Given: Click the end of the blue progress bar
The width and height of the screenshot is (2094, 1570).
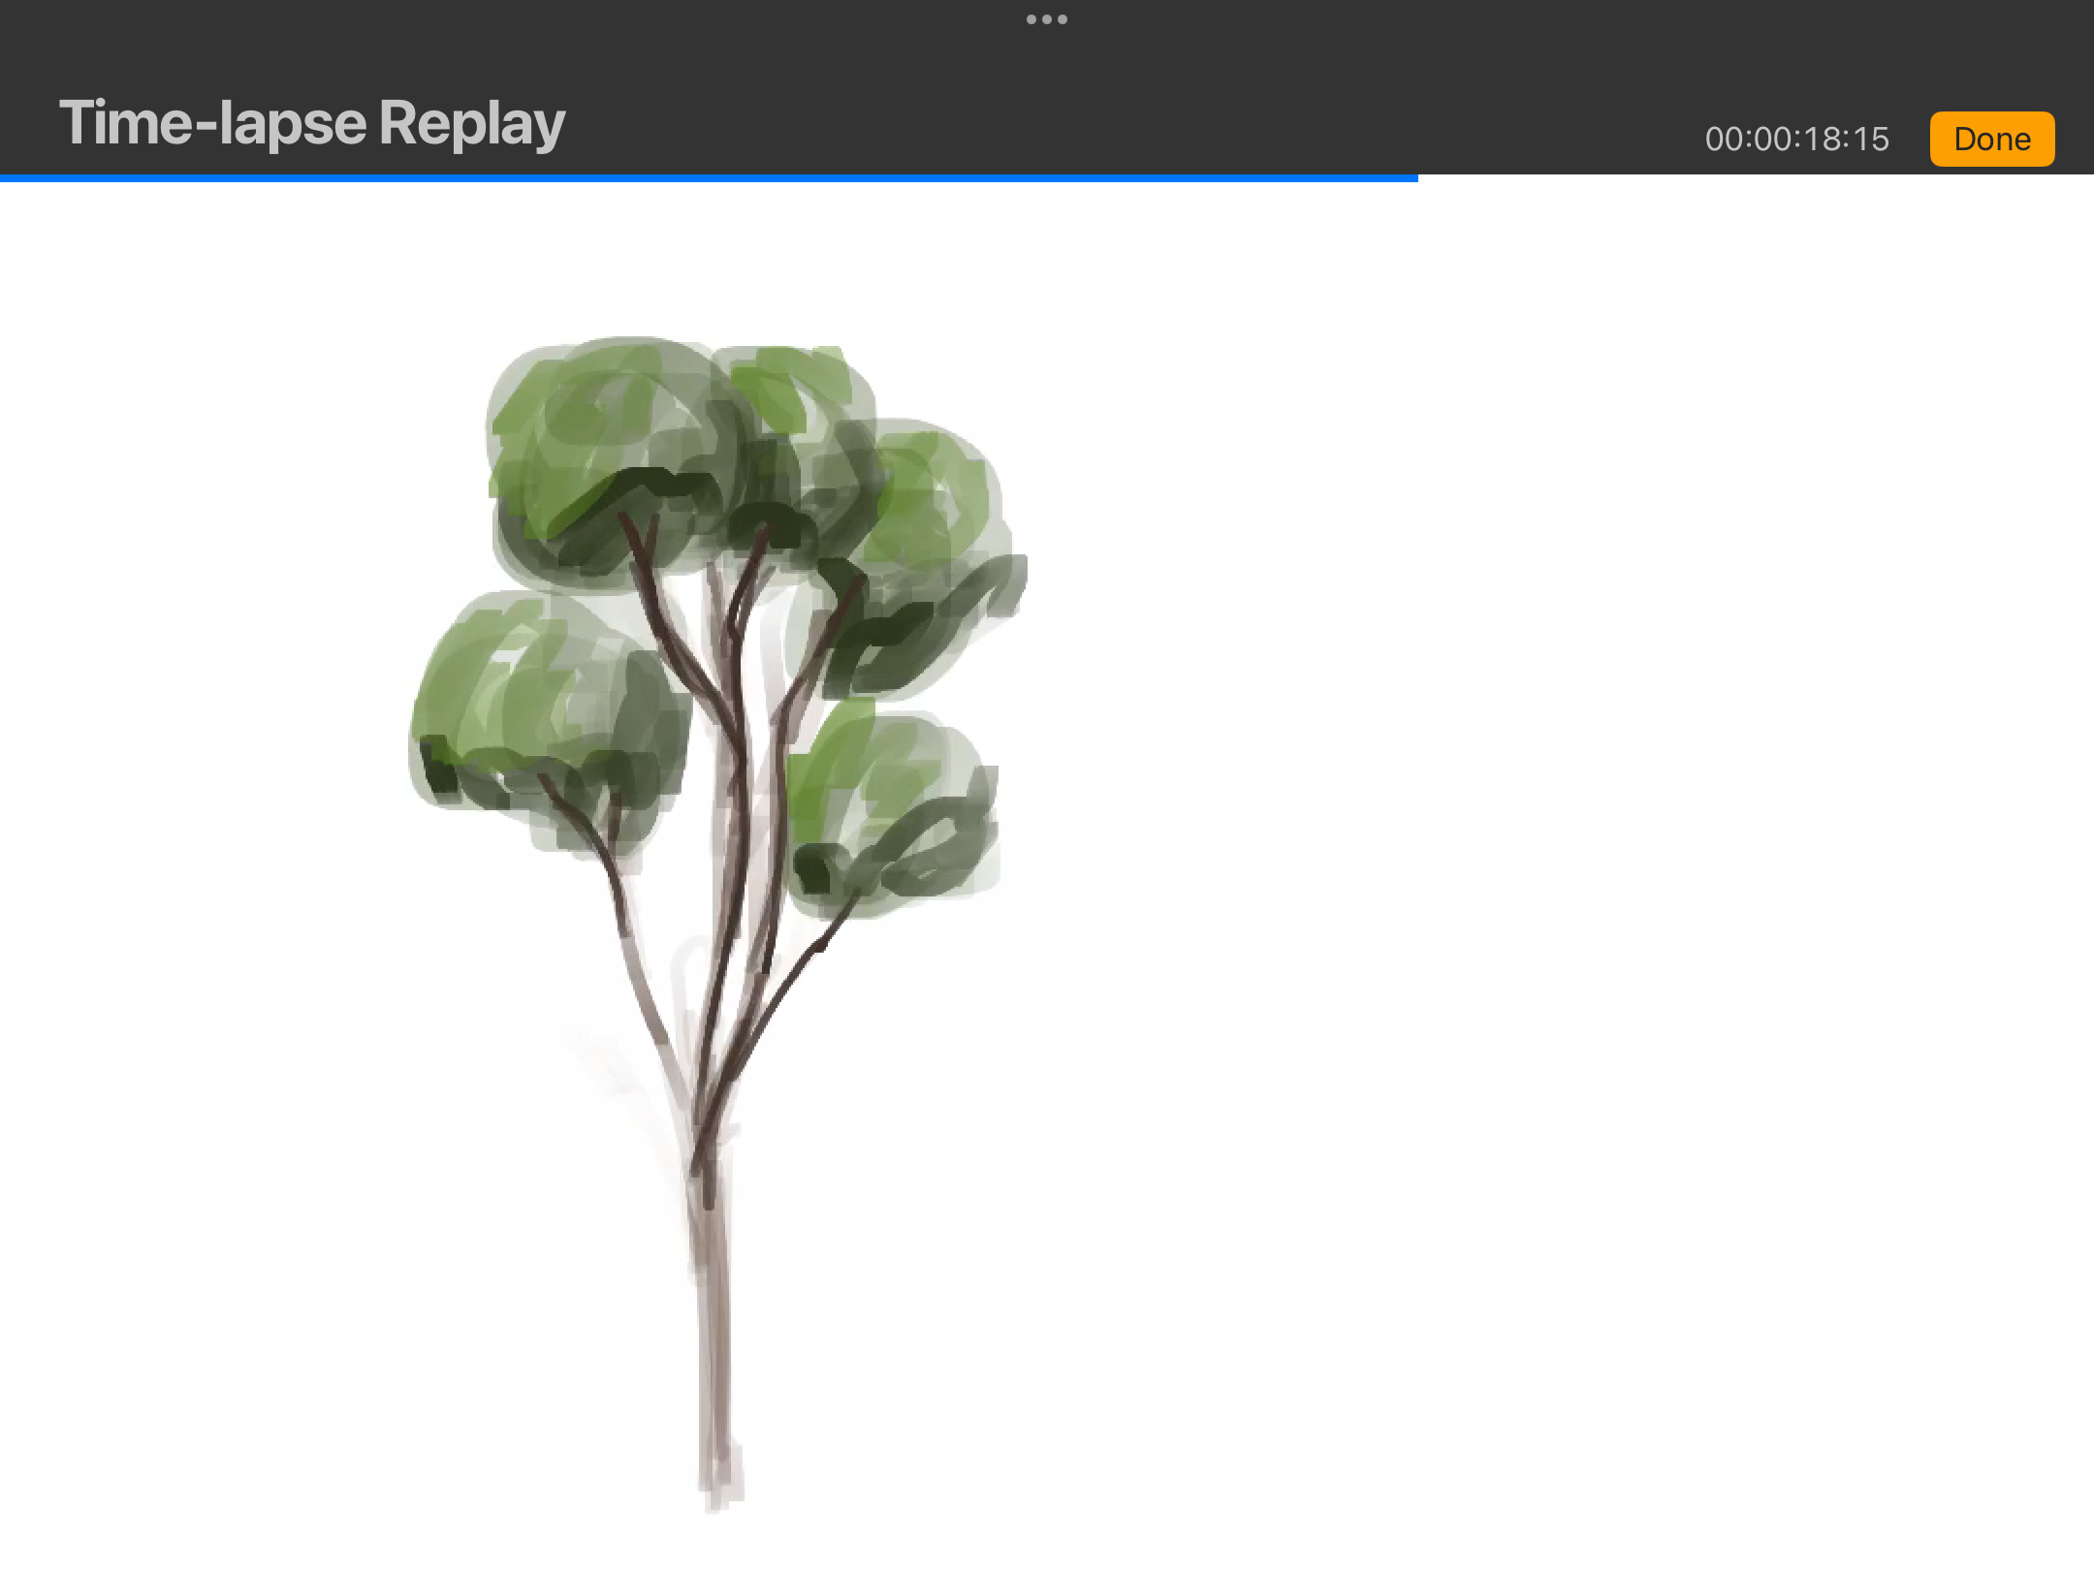Looking at the screenshot, I should tap(1415, 178).
